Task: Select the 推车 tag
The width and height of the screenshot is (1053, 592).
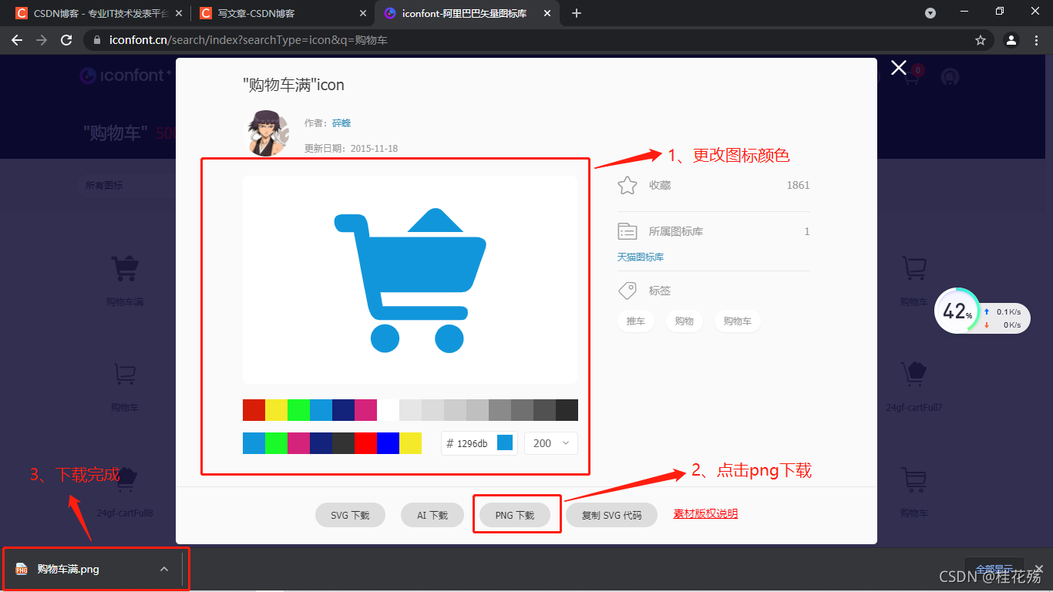Action: pos(636,321)
